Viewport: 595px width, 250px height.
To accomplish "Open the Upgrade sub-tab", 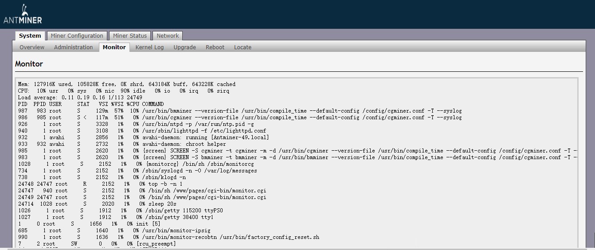I will point(184,47).
